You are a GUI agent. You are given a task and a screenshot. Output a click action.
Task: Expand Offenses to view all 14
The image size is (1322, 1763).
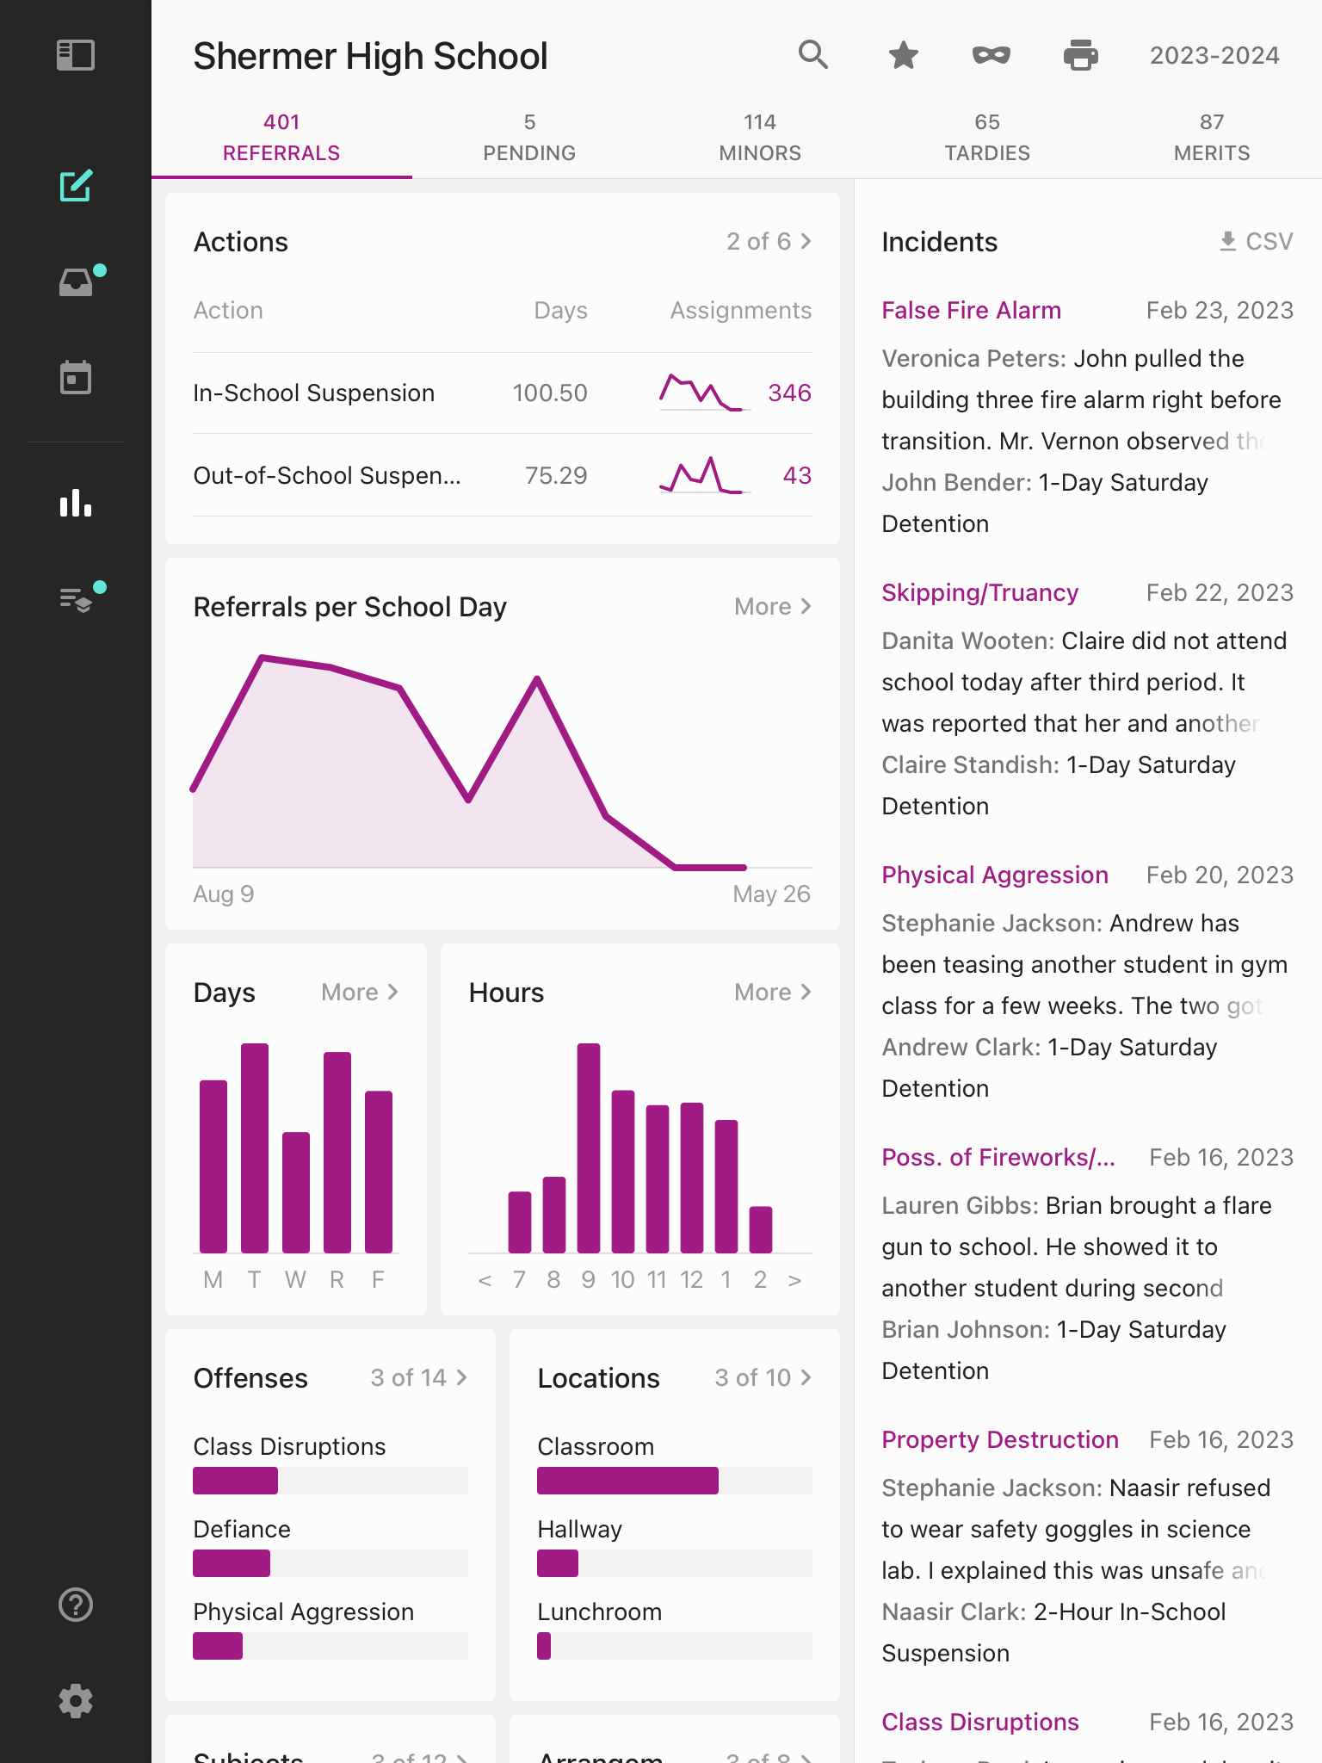(419, 1377)
